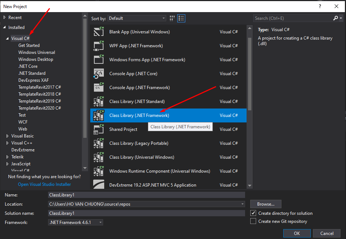The width and height of the screenshot is (346, 239).
Task: Collapse the Visual C# tree node
Action: [x=7, y=38]
